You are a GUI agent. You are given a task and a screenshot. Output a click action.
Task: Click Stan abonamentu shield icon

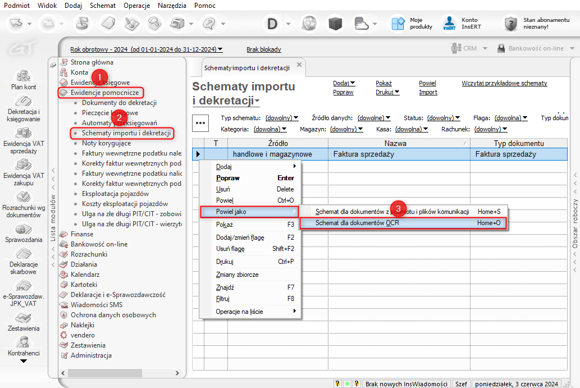[x=510, y=24]
